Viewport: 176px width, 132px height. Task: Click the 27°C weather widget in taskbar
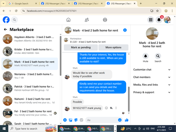click(x=126, y=128)
